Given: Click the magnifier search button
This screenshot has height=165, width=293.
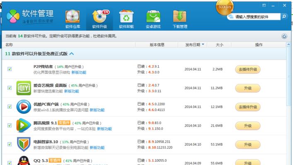Looking at the screenshot, I should pyautogui.click(x=284, y=16).
